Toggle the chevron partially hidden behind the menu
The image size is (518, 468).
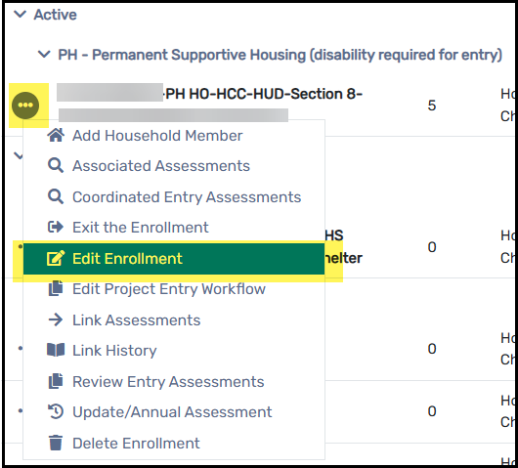click(x=18, y=155)
